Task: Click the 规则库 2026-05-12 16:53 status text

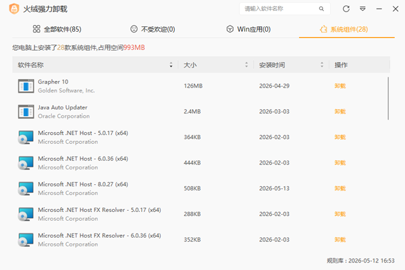Action: coord(360,261)
